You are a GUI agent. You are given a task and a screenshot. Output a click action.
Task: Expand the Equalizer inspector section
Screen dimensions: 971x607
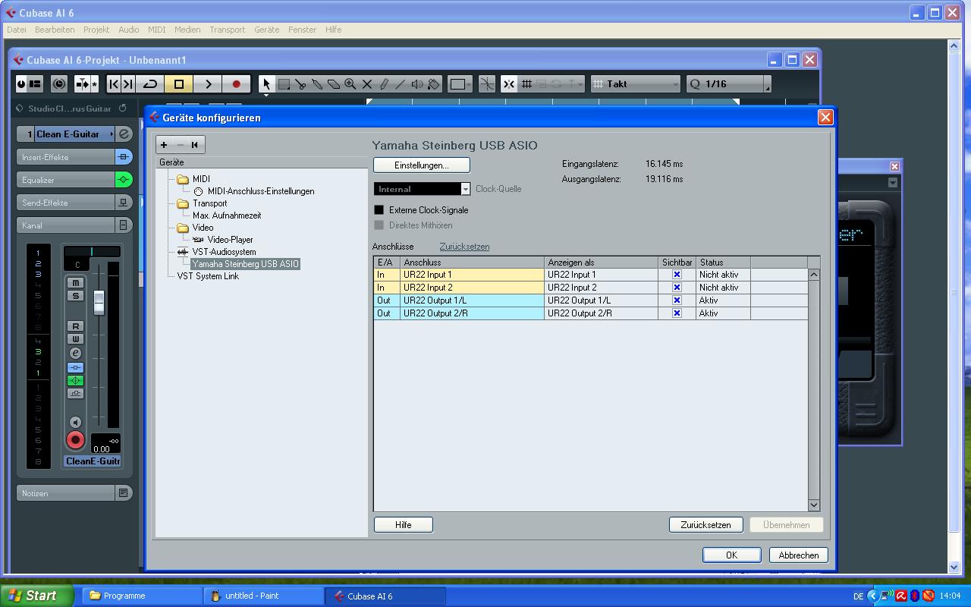tap(66, 180)
